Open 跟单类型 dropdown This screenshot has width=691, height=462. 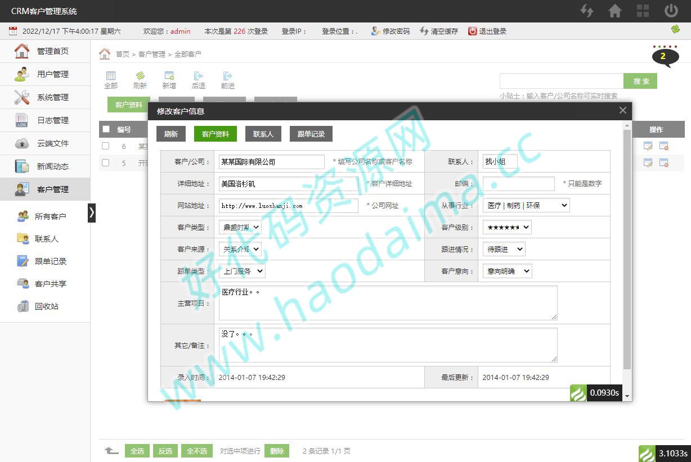[x=242, y=271]
